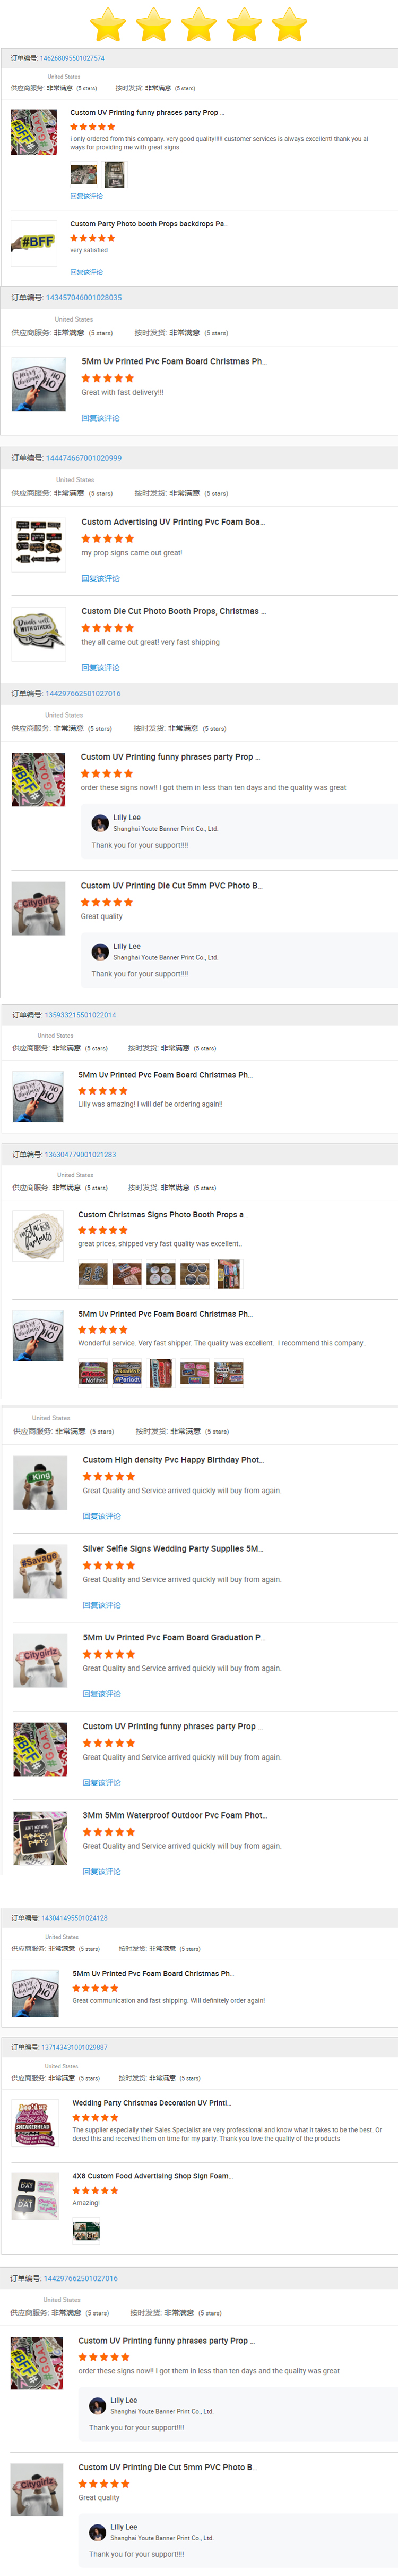
Task: Click orange stars under Custom High density Pvc Happy Birthday
Action: click(x=108, y=1476)
